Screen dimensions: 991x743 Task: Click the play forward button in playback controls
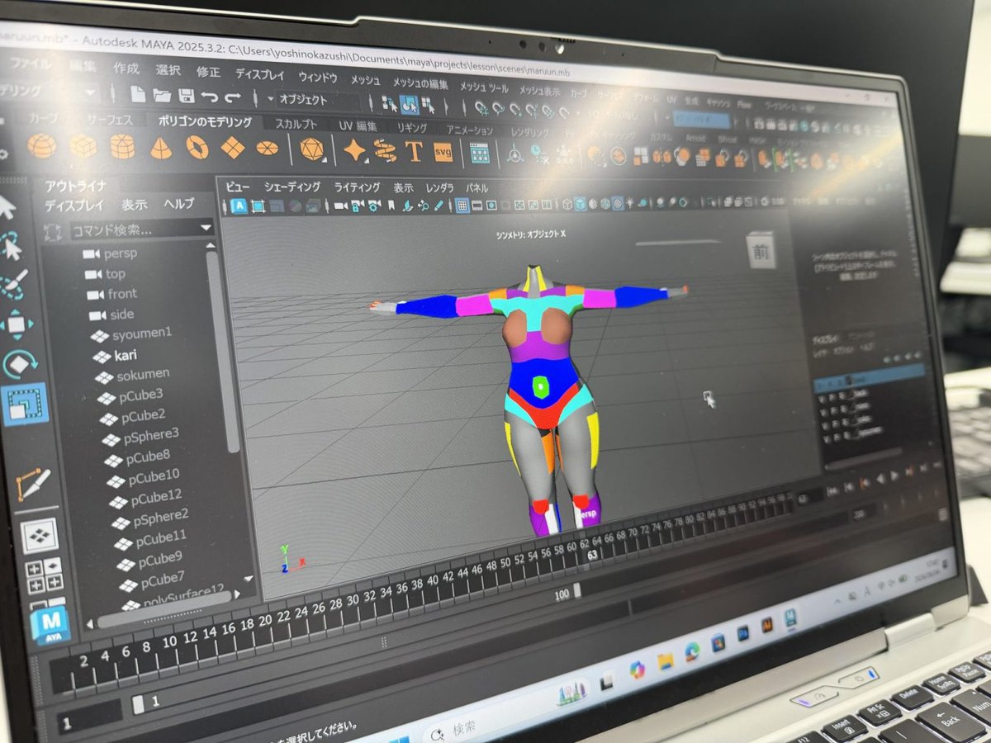pos(894,475)
